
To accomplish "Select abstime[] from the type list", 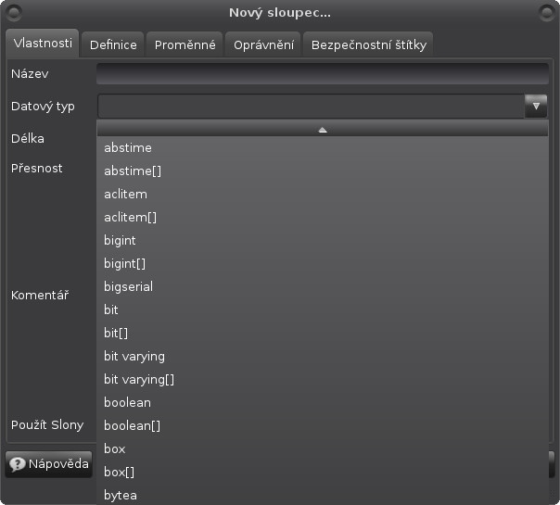I will click(x=323, y=170).
